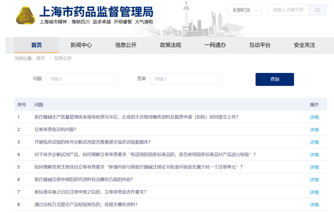Open the 互动平台 navigation item
This screenshot has height=213, width=334.
coord(260,45)
